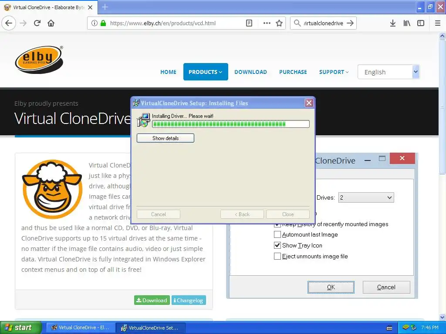Toggle reader view icon in the address bar
Screen dimensions: 446x334
click(249, 23)
